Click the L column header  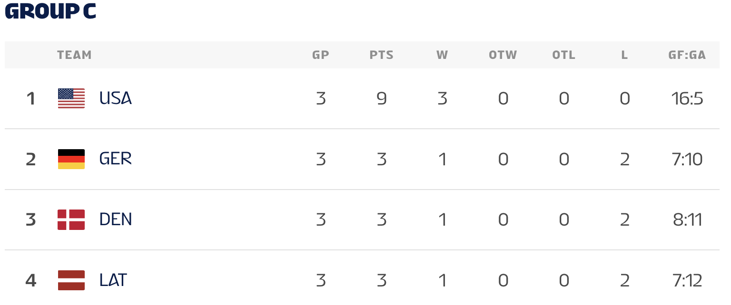[625, 55]
